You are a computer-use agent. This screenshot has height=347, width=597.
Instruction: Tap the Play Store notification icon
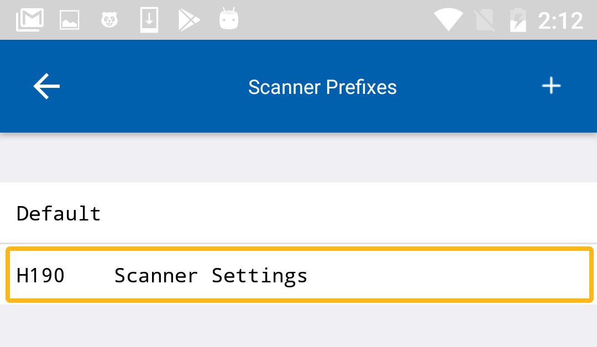189,20
